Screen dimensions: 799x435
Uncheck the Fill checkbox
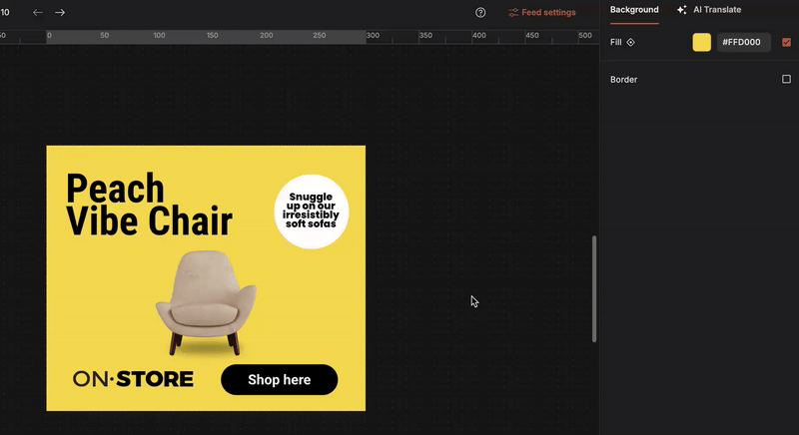(x=786, y=43)
